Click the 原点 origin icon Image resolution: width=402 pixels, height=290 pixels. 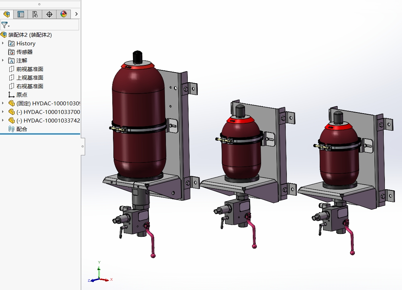[x=11, y=95]
